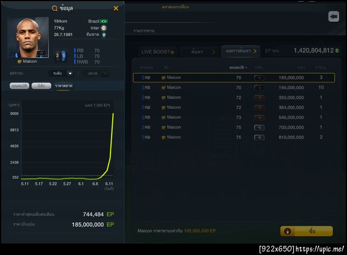Viewport: 347px width, 255px height.
Task: Select Maicon listing priced 819,000,000
Action: [x=234, y=137]
